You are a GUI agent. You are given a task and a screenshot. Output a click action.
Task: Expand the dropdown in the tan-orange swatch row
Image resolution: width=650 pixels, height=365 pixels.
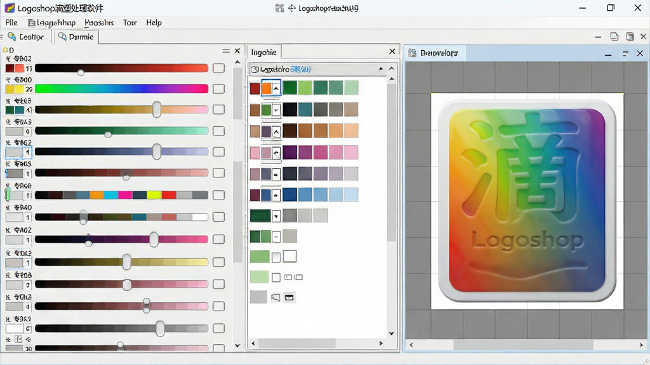(275, 132)
